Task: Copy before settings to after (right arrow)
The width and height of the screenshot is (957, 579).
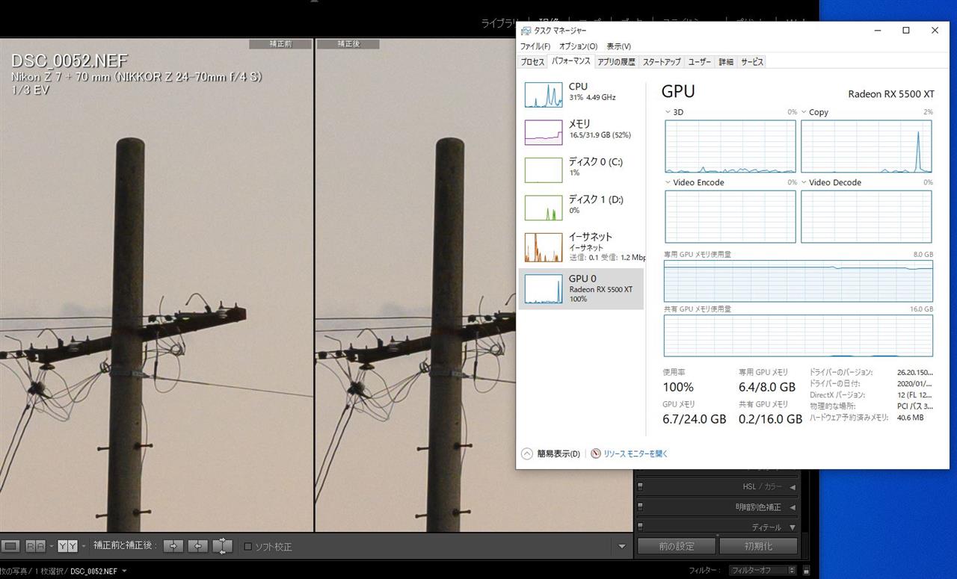Action: tap(173, 546)
